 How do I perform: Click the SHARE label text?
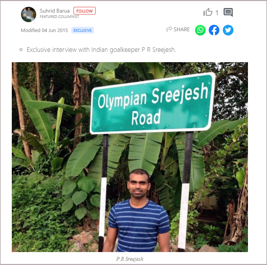pos(182,29)
